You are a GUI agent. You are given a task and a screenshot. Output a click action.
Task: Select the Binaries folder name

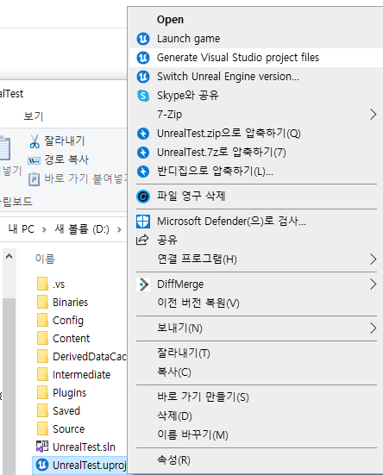pos(70,303)
